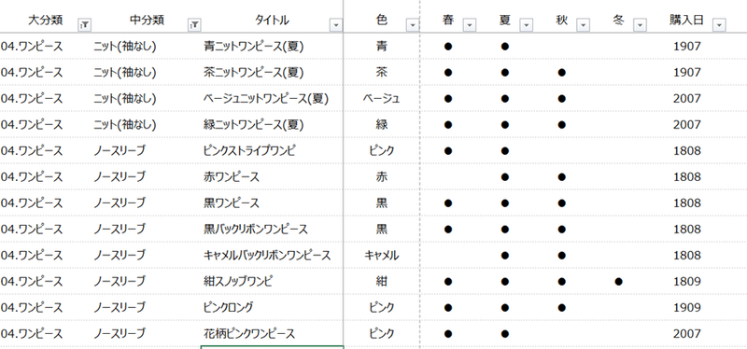This screenshot has width=747, height=349.
Task: Select the 購入日 cell 1909
Action: click(687, 308)
